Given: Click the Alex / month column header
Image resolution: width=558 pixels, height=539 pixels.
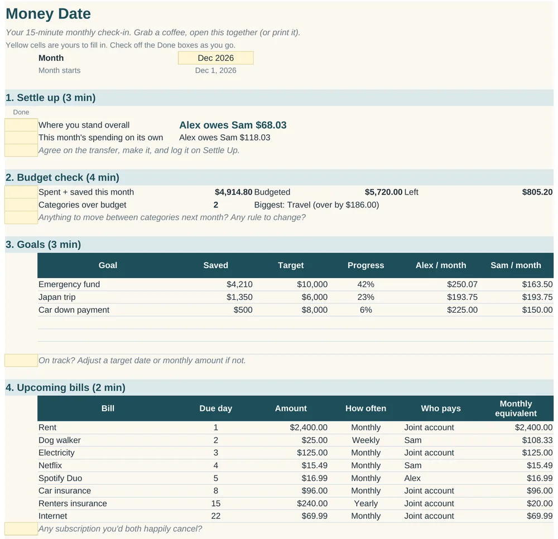Looking at the screenshot, I should tap(441, 265).
